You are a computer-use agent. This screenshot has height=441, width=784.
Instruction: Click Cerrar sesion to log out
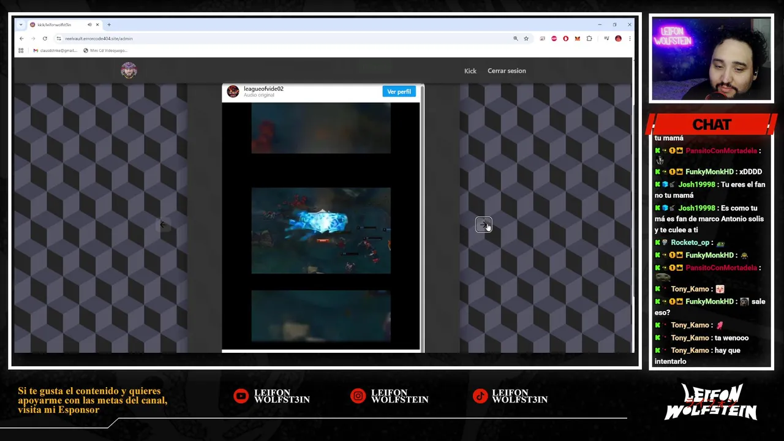coord(507,71)
